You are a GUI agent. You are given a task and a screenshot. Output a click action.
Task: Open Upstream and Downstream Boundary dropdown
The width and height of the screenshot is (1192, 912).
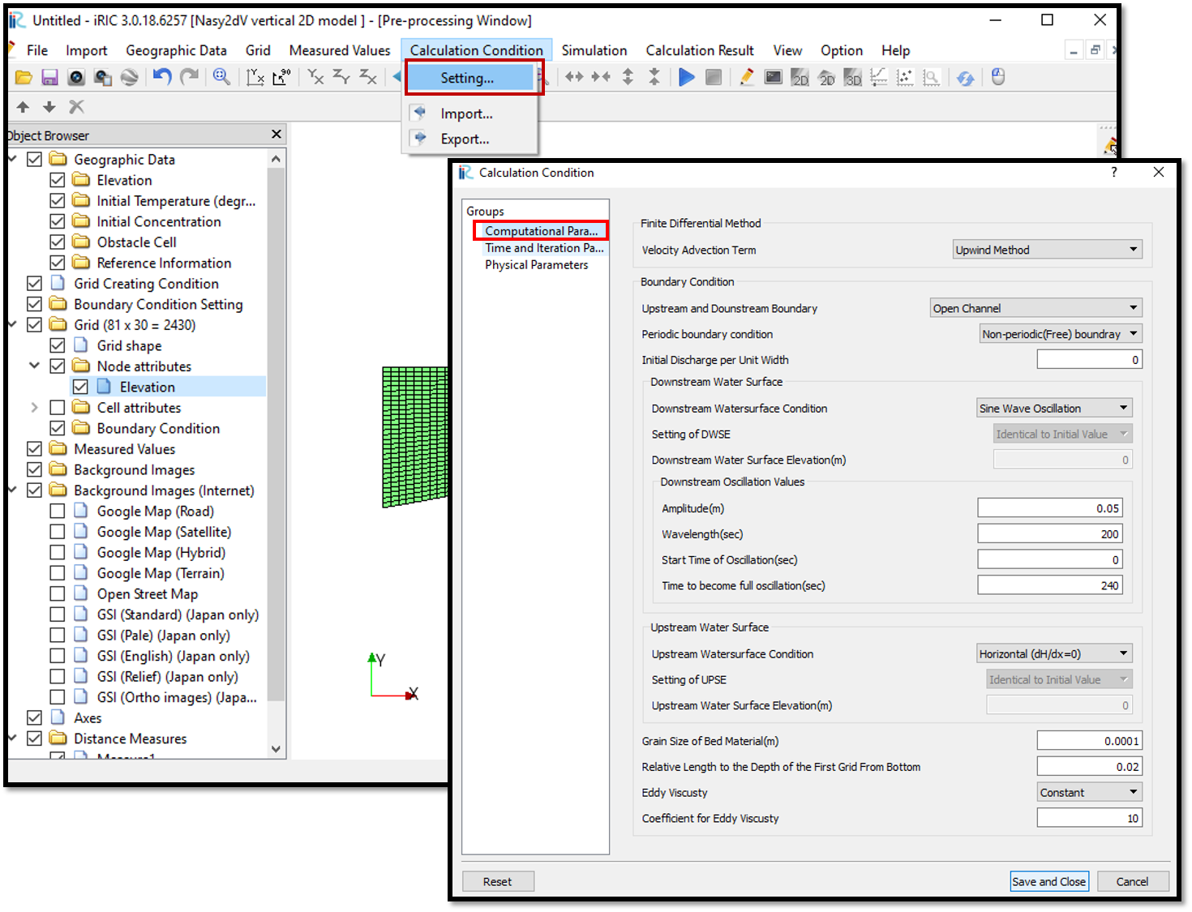pos(1036,308)
